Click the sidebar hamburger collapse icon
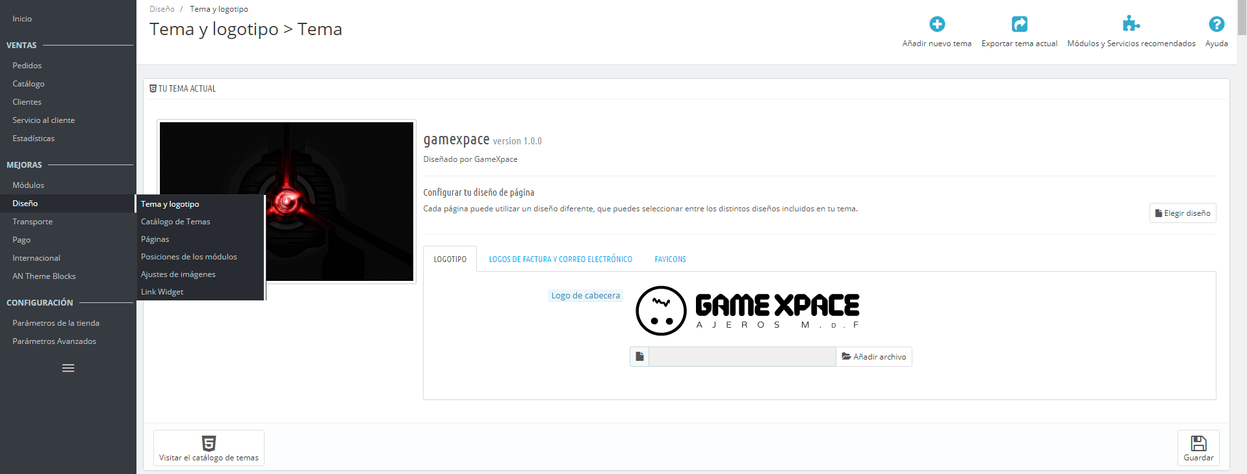1247x474 pixels. tap(68, 368)
